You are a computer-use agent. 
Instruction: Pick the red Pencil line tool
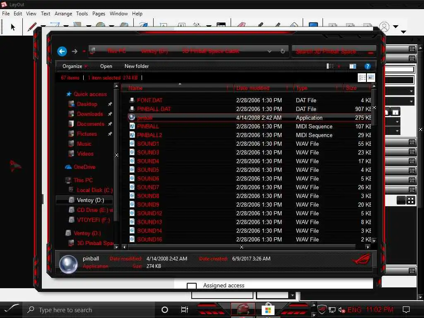coord(32,27)
